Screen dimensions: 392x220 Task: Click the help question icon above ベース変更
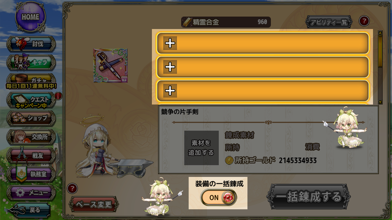72,188
